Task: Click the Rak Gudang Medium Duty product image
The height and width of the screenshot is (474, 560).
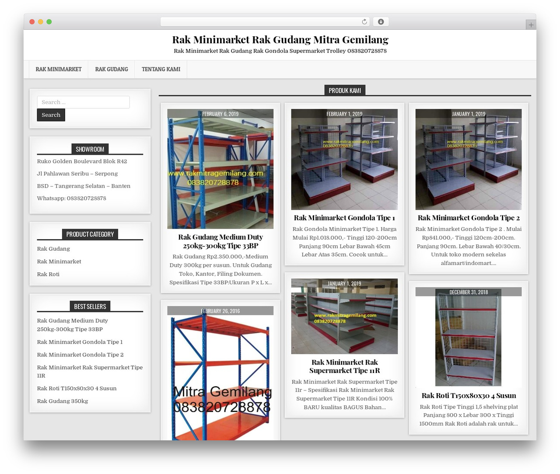Action: [x=220, y=169]
